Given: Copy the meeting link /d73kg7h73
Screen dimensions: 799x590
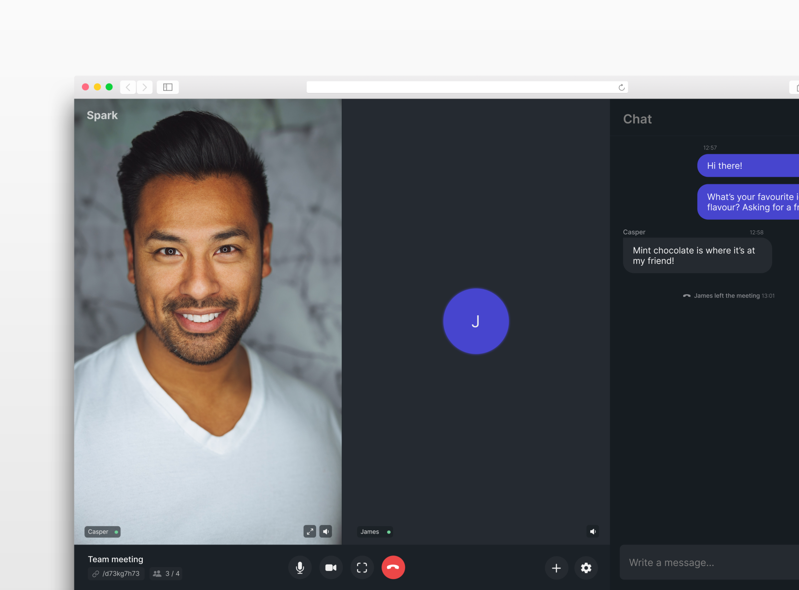Looking at the screenshot, I should [x=116, y=574].
